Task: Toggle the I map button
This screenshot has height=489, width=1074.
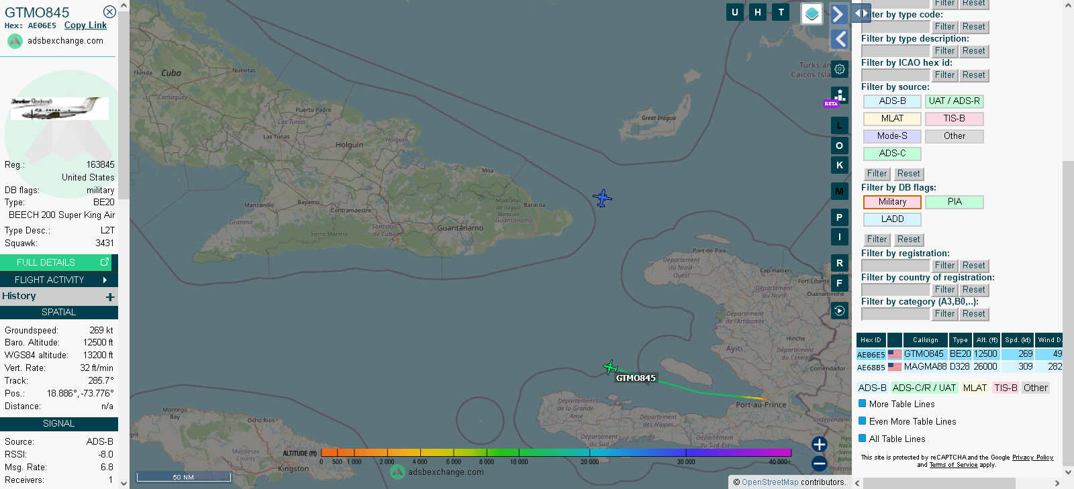Action: click(840, 237)
